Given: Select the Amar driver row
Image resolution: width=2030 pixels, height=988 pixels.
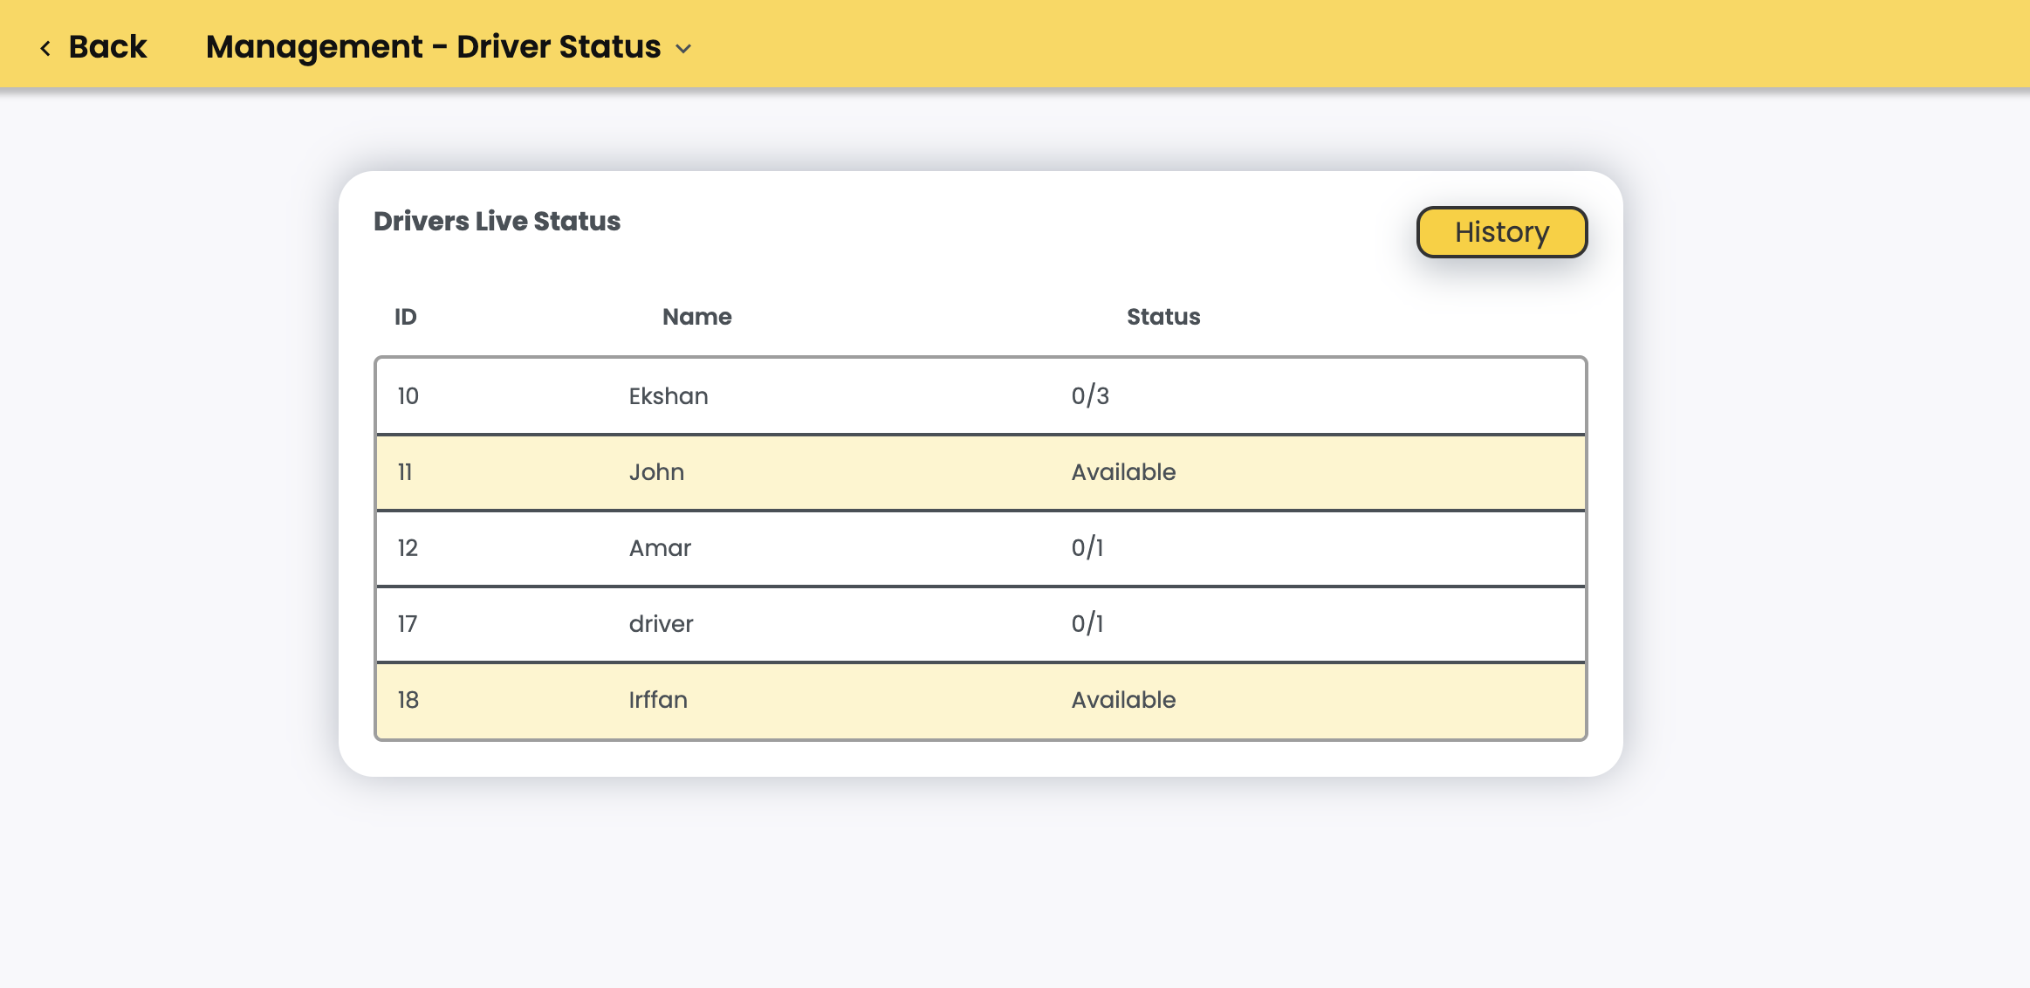Looking at the screenshot, I should (660, 548).
